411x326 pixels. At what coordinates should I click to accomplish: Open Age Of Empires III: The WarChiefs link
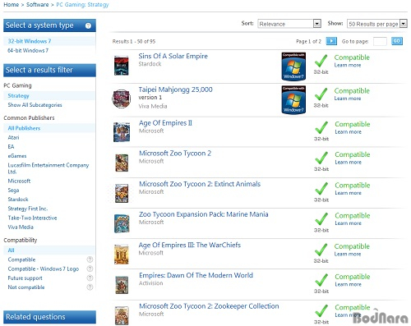coord(189,245)
